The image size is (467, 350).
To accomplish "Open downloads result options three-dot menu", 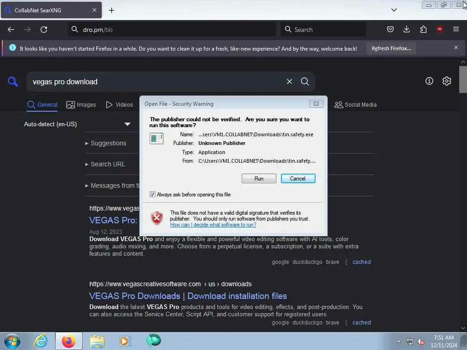I will (346, 322).
